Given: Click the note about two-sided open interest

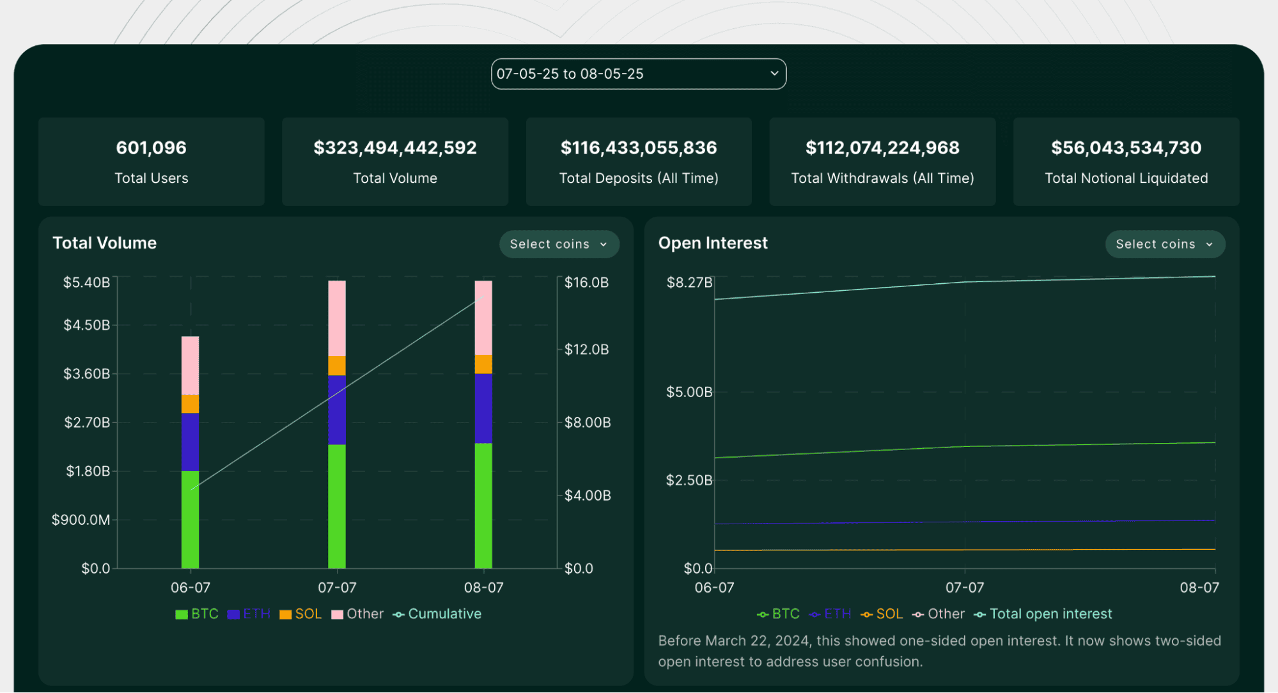Looking at the screenshot, I should [940, 651].
